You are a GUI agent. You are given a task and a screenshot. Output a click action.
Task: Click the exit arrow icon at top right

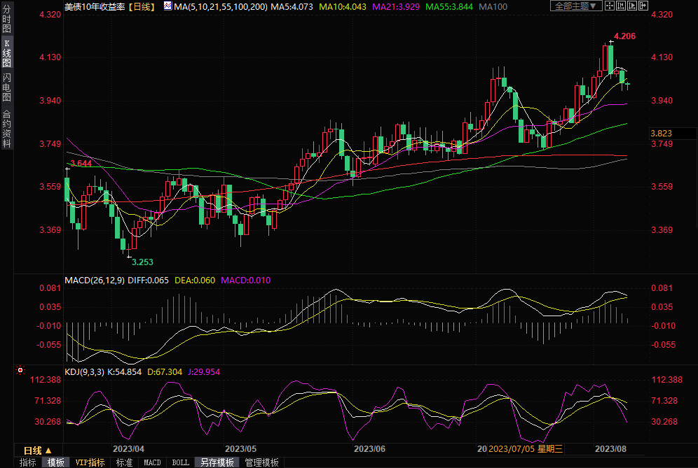pos(643,6)
